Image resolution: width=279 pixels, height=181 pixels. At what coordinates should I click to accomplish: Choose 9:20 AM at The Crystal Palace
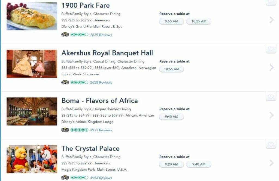[171, 164]
